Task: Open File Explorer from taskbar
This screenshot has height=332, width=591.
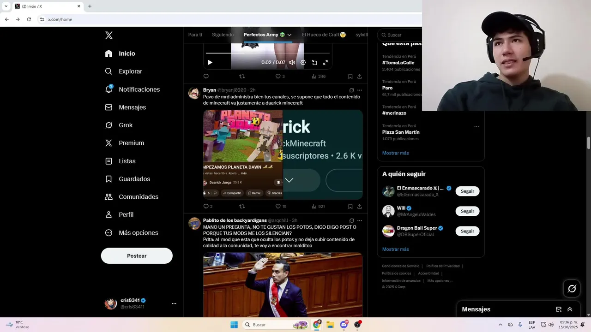Action: (x=330, y=325)
